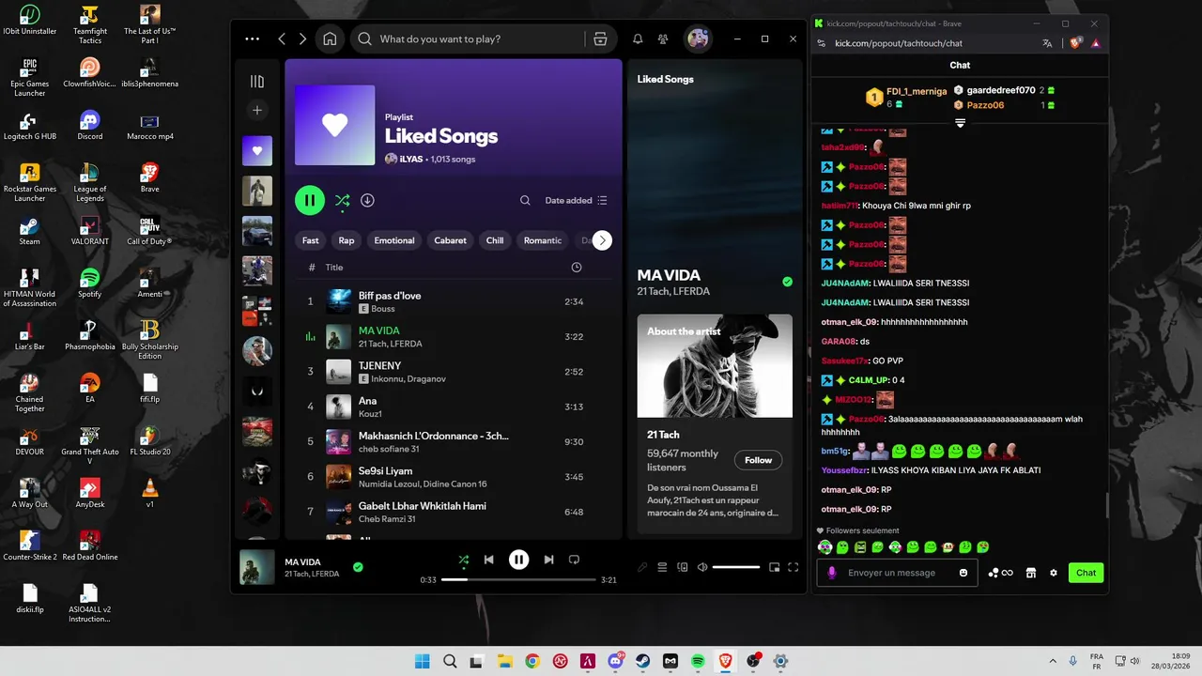Viewport: 1202px width, 676px height.
Task: Open the Kick chat shop icon
Action: 1030,573
